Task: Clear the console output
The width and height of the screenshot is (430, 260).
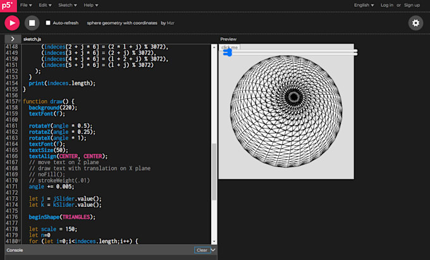Action: 201,250
